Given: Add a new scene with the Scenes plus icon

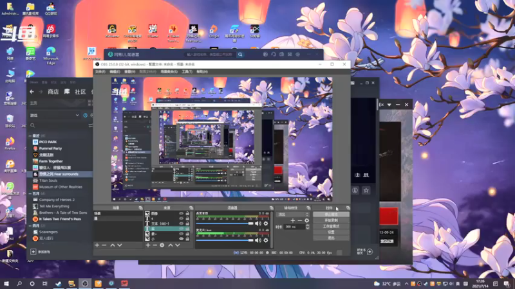Looking at the screenshot, I should click(97, 245).
